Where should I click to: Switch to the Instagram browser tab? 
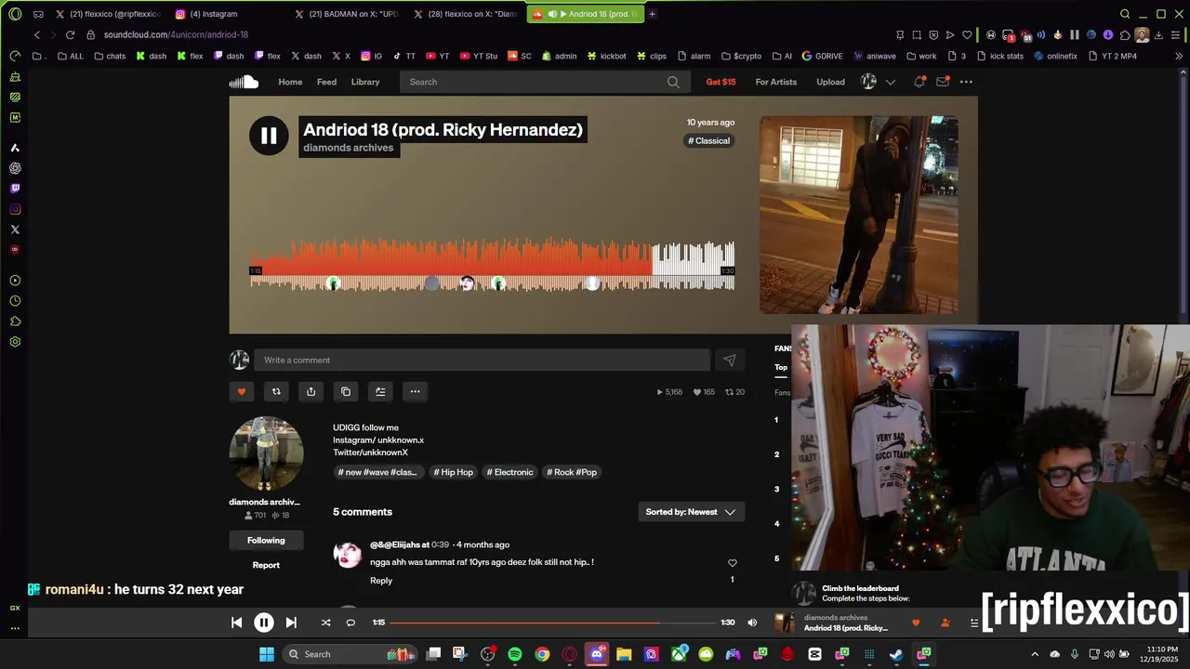click(219, 14)
